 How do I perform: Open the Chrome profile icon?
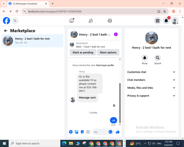173,11
